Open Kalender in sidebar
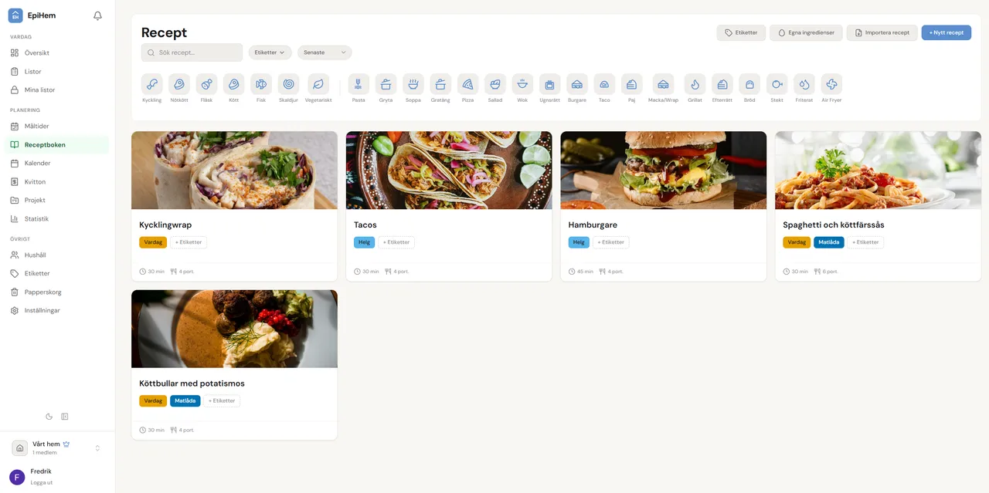The image size is (989, 493). click(57, 164)
